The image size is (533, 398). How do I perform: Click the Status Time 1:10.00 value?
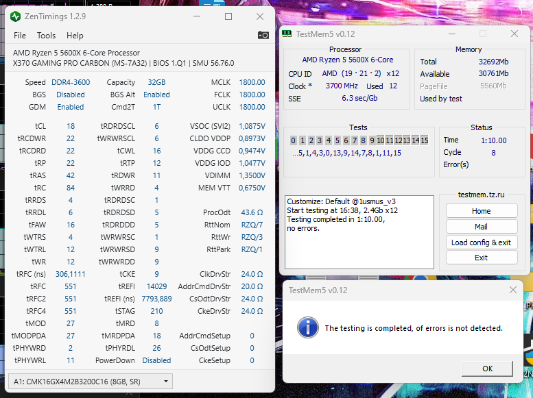[494, 140]
